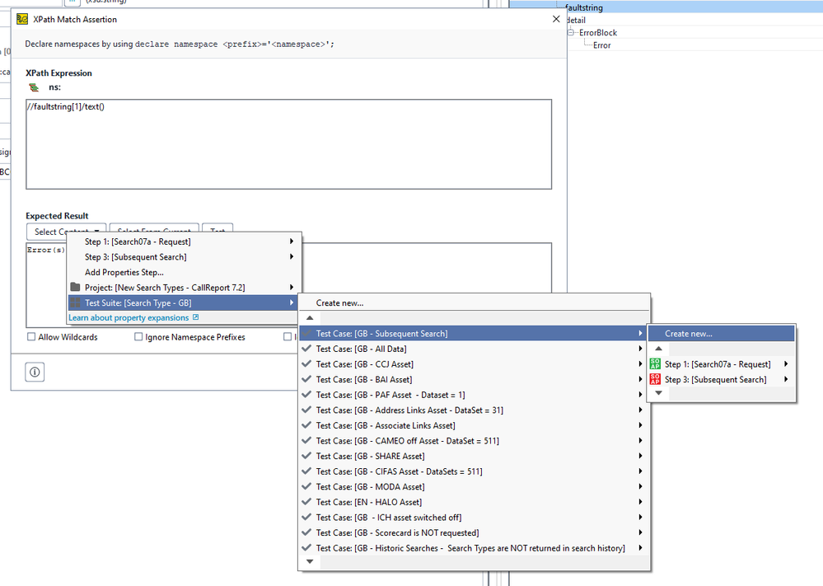Click the grid icon of Test Suite entry
The image size is (823, 586).
pyautogui.click(x=75, y=302)
